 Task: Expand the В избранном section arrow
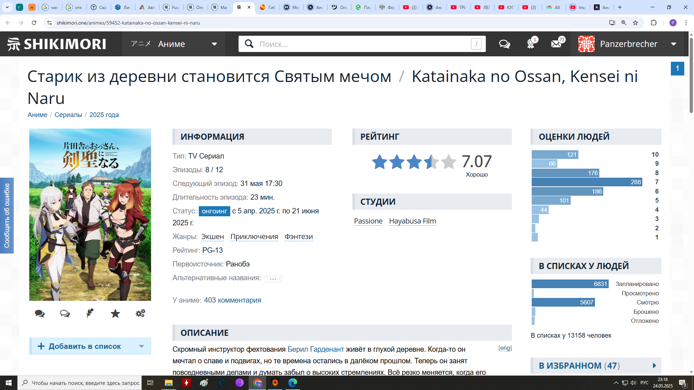(x=654, y=366)
